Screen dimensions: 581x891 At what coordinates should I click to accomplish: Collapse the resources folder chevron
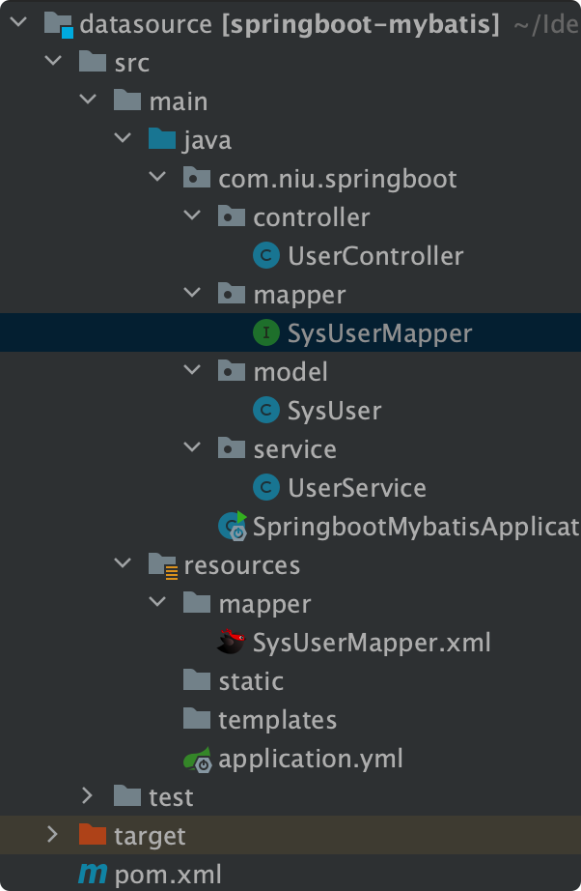(123, 565)
